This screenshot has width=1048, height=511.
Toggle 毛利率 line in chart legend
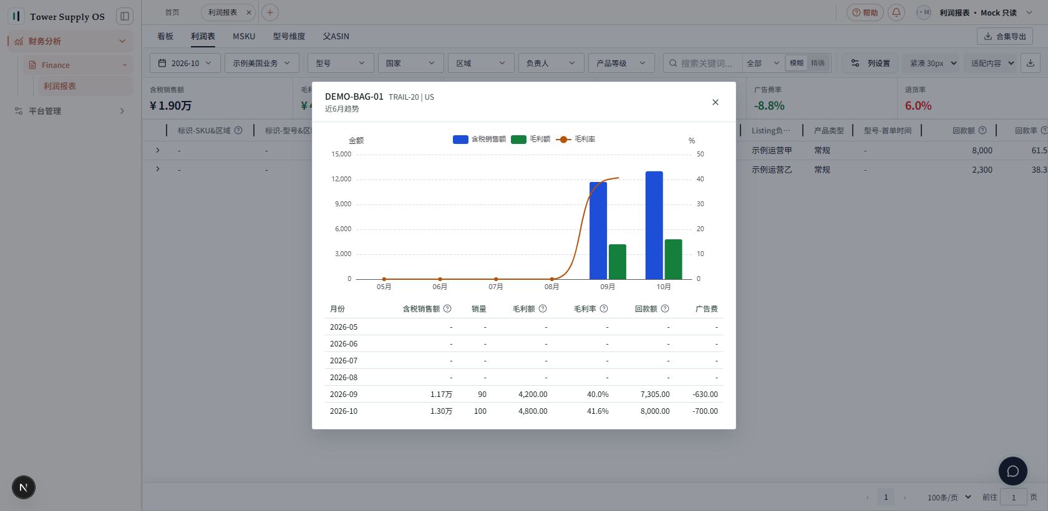pos(576,139)
